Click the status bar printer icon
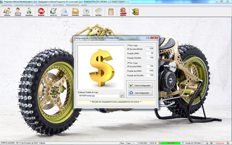The image size is (232, 145). 207,143
